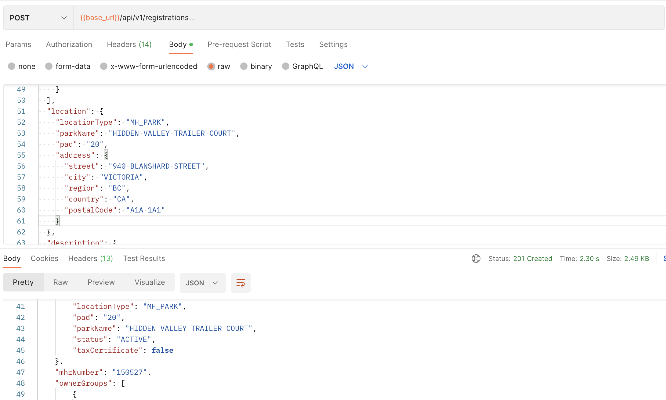Image resolution: width=666 pixels, height=400 pixels.
Task: Open the Test Results tab
Action: (x=144, y=259)
